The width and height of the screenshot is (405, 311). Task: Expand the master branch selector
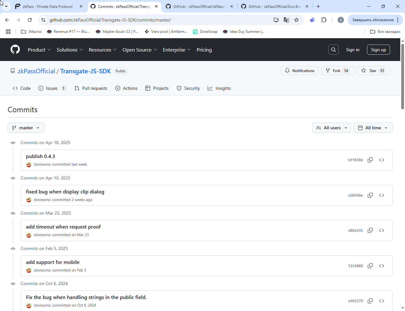tap(26, 128)
